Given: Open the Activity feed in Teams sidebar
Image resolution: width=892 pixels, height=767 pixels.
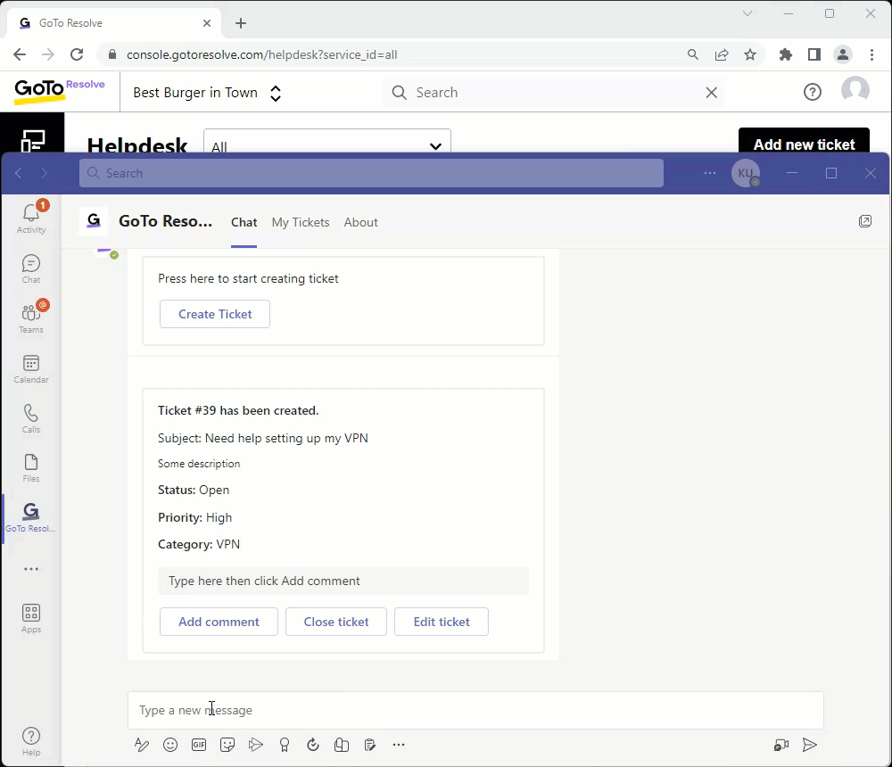Looking at the screenshot, I should tap(31, 218).
